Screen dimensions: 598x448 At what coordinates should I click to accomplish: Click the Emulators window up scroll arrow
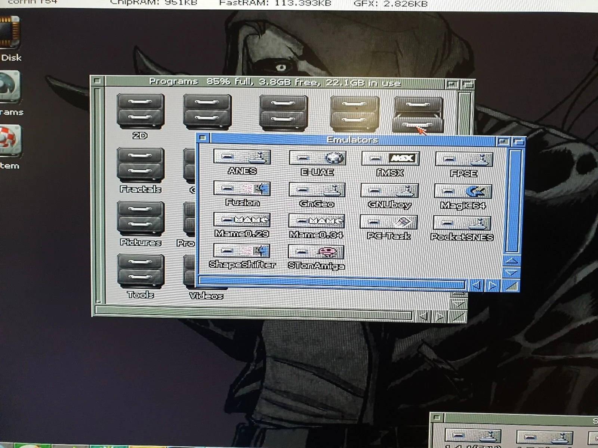[511, 261]
